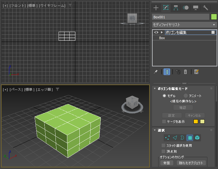Viewport: 218px width, 169px height.
Task: Click the 隠れたオブジェクト button
Action: pos(191,163)
